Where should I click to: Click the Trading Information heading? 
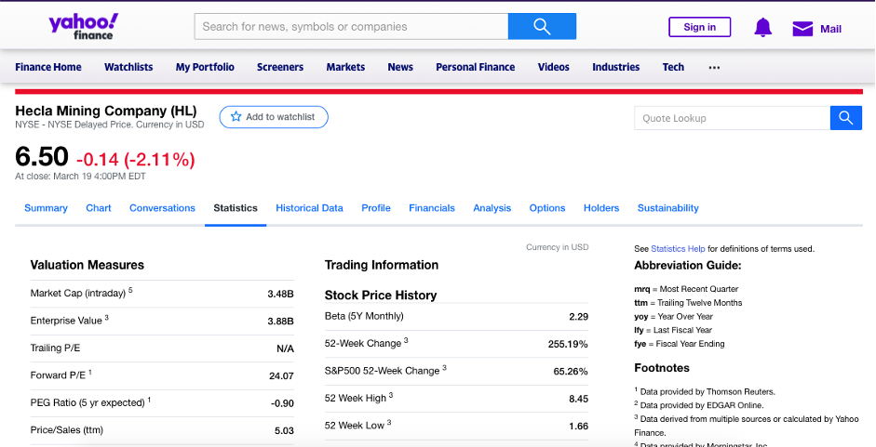click(382, 265)
